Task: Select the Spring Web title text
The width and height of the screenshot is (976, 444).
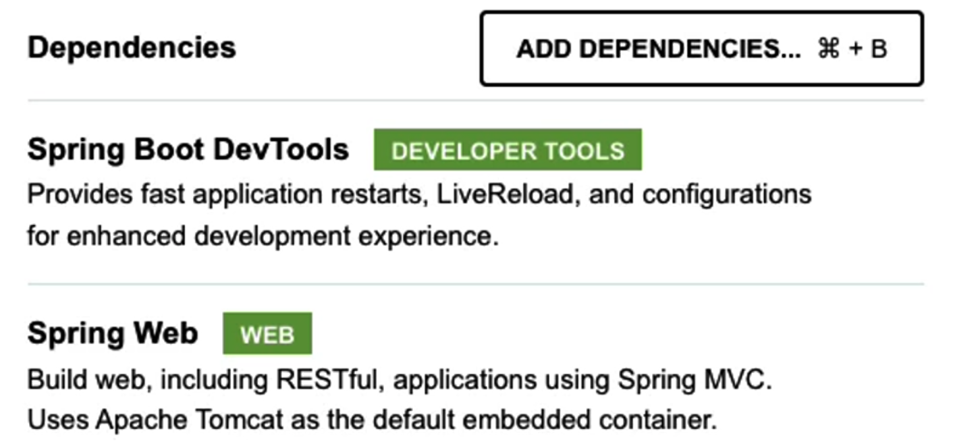Action: [x=111, y=331]
